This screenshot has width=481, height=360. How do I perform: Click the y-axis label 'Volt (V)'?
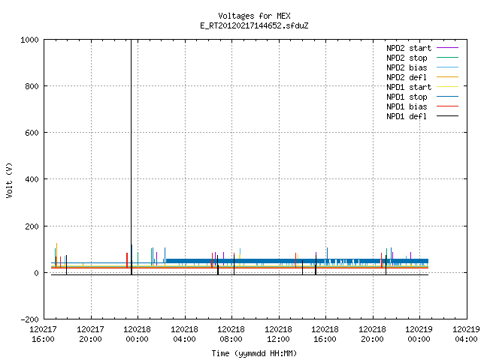pos(10,180)
